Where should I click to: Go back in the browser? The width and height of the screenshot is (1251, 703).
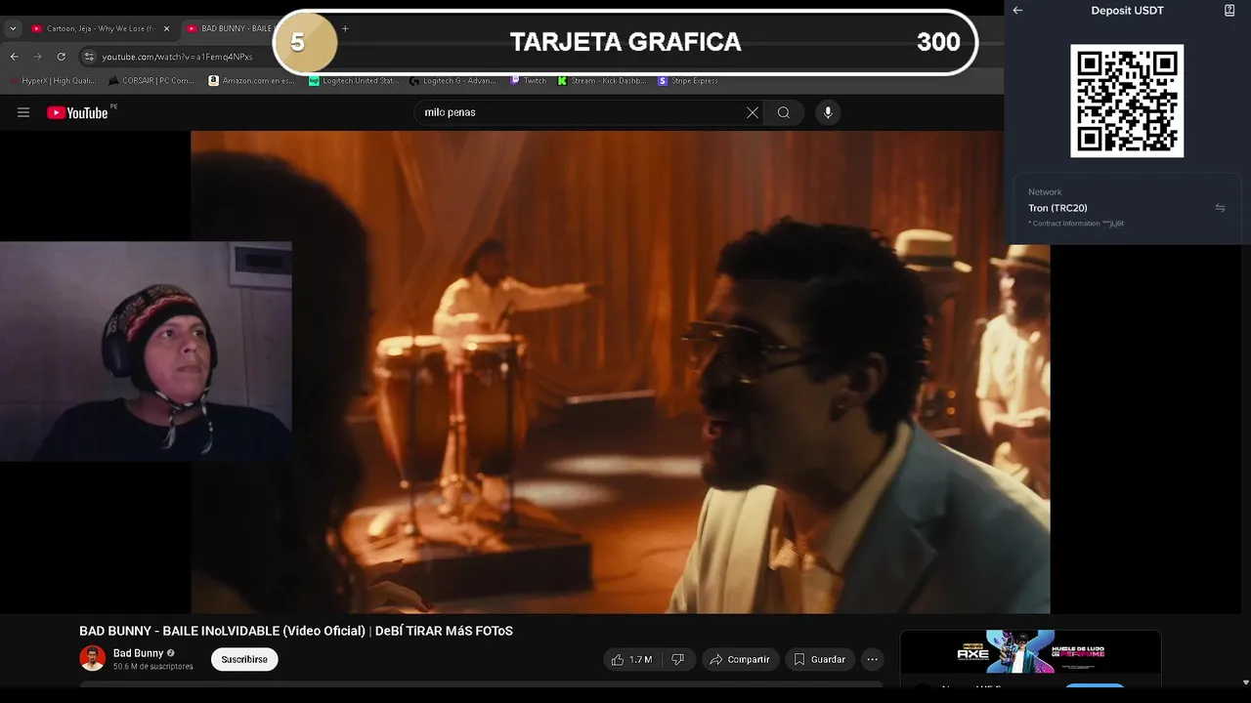pyautogui.click(x=15, y=57)
